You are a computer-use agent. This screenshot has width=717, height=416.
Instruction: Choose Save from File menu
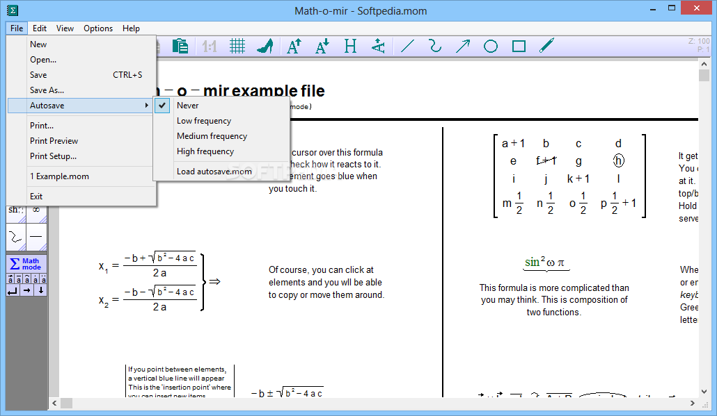point(81,75)
